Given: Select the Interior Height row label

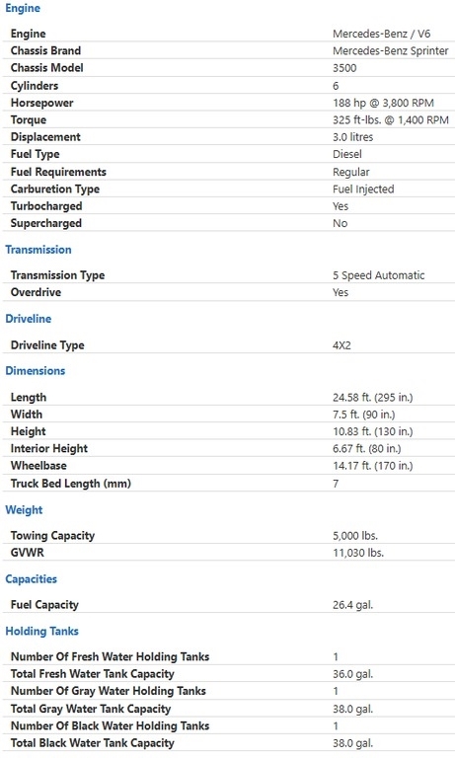Looking at the screenshot, I should (49, 449).
